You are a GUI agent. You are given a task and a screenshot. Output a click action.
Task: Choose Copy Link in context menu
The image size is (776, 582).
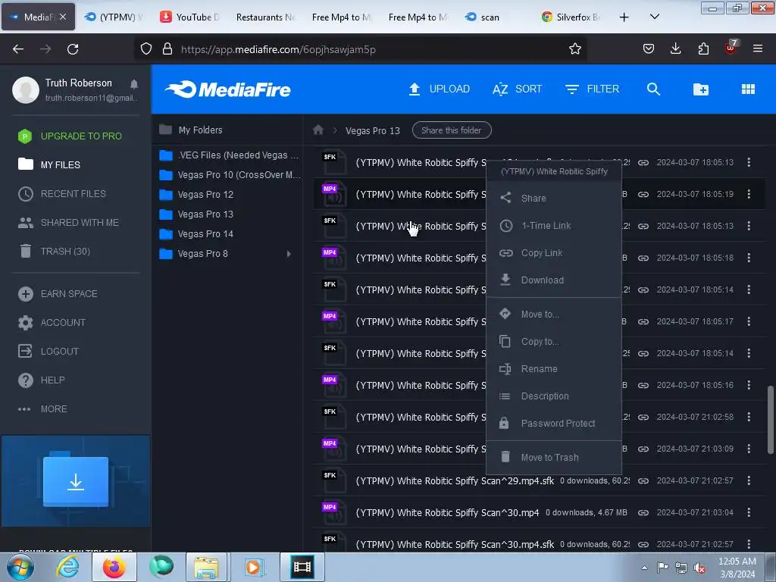(554, 253)
